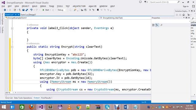This screenshot has width=196, height=110.
Task: Click the Find in Files toolbar icon
Action: pos(75,10)
